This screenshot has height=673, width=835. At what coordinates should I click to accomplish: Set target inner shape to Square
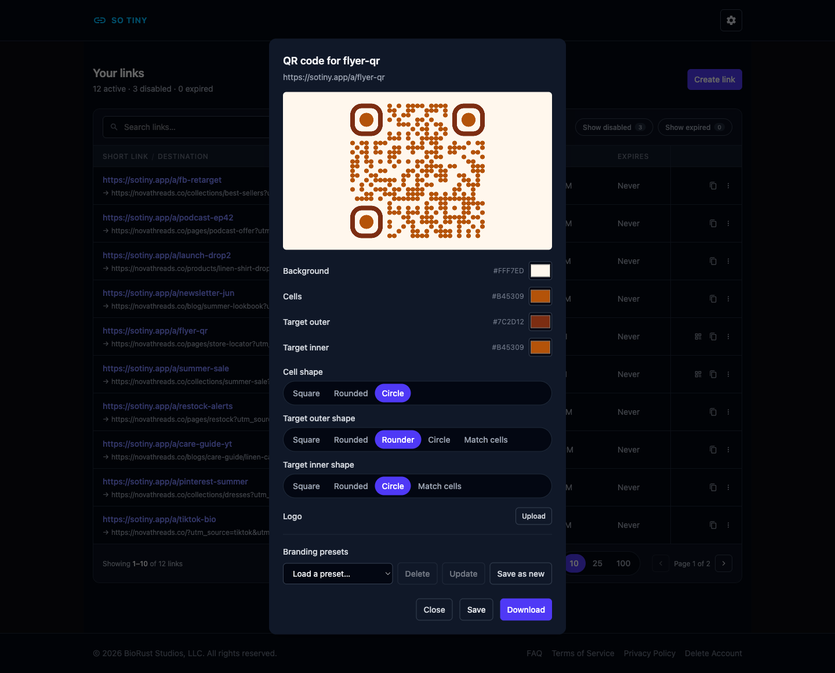(306, 486)
